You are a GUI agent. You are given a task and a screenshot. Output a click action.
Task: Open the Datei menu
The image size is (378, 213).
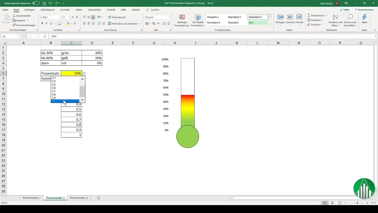[x=5, y=10]
